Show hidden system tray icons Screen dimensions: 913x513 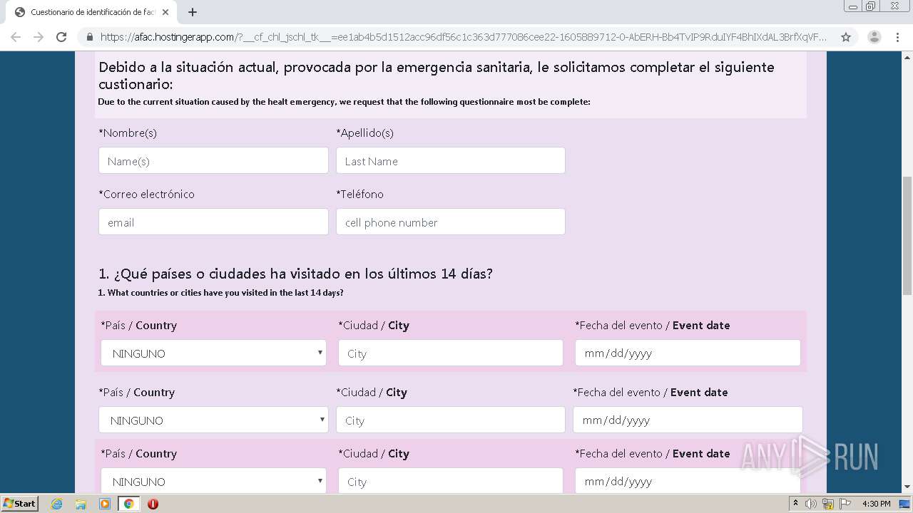coord(795,504)
